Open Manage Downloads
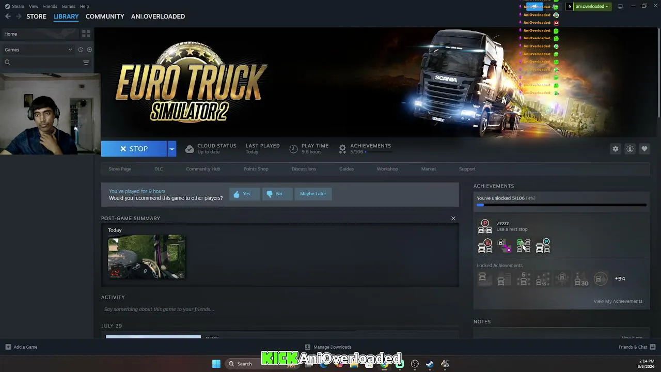Image resolution: width=661 pixels, height=372 pixels. click(x=328, y=347)
